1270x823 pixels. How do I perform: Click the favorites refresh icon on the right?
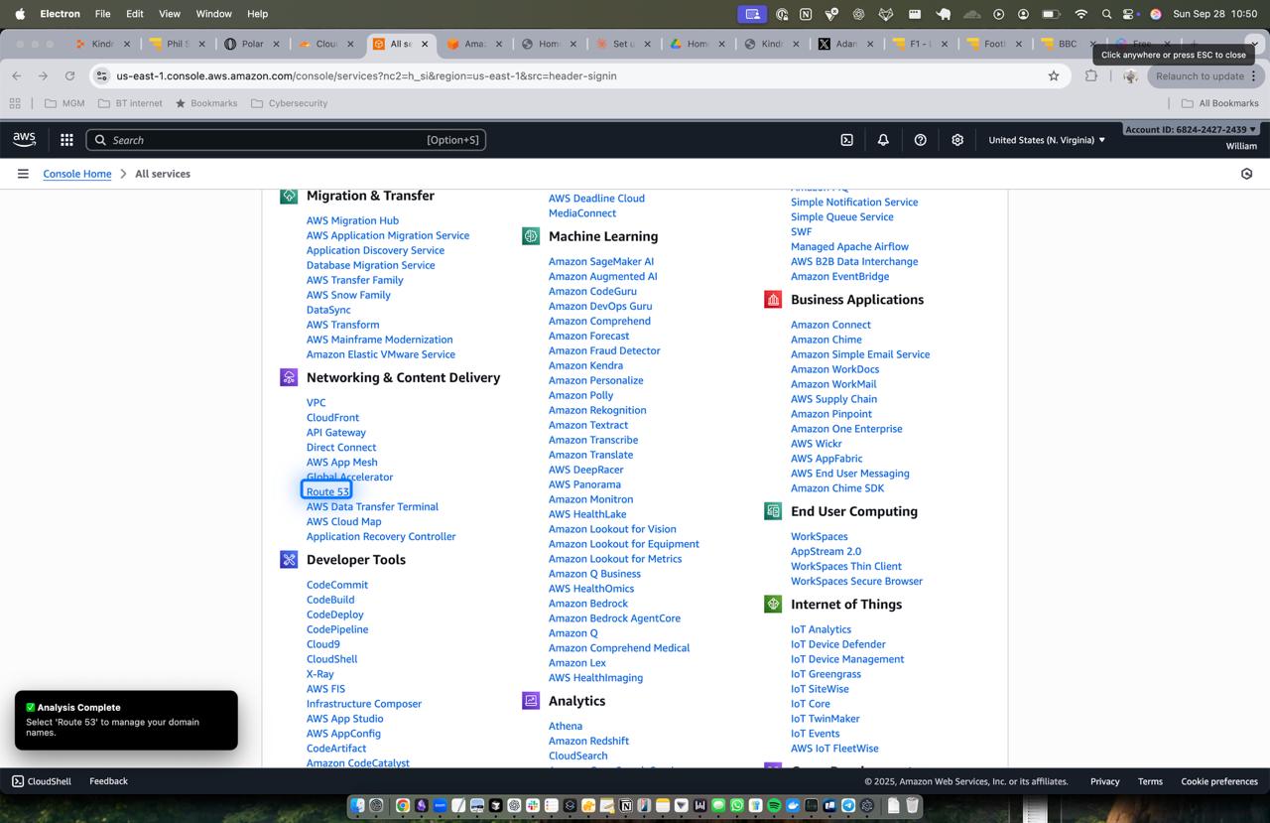tap(1247, 174)
